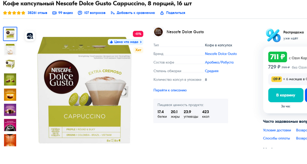Click the Средняя roast level link
The image size is (307, 164).
[x=212, y=71]
